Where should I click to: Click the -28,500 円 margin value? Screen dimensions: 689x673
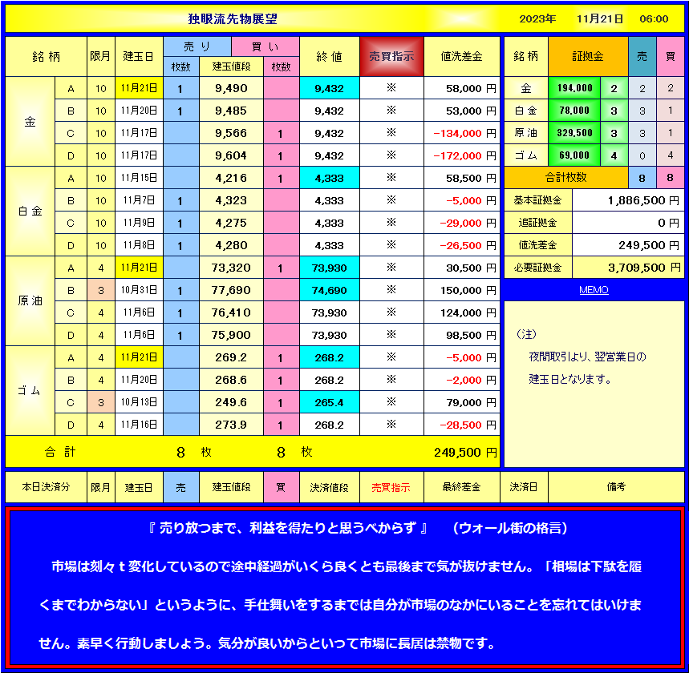pyautogui.click(x=462, y=424)
